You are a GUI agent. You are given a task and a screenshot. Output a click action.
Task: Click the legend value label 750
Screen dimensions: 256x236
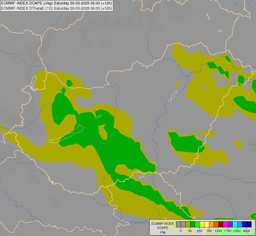[209, 231]
